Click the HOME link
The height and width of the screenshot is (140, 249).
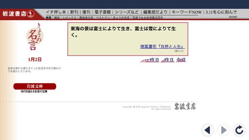(233, 17)
